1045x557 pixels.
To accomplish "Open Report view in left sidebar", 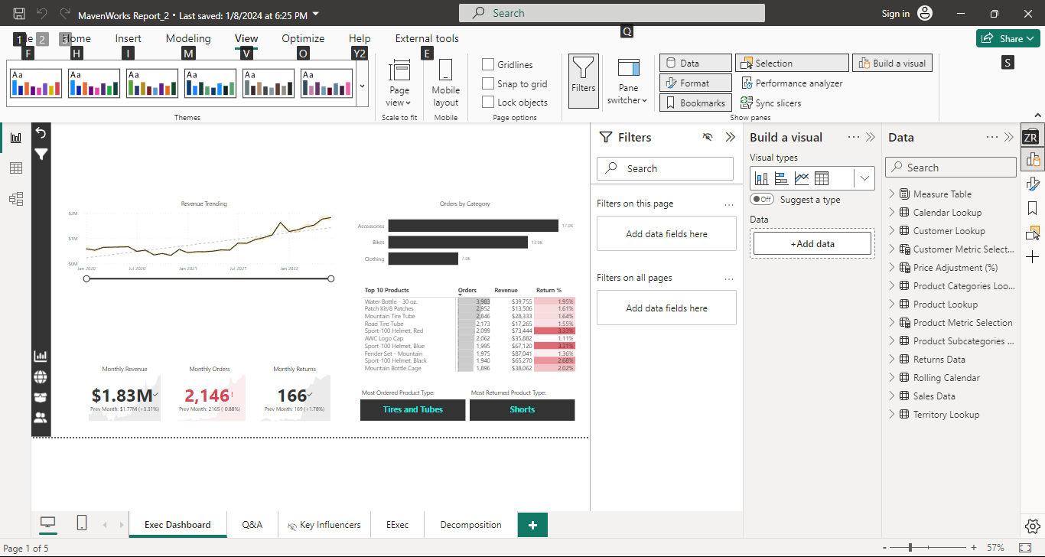I will click(15, 138).
